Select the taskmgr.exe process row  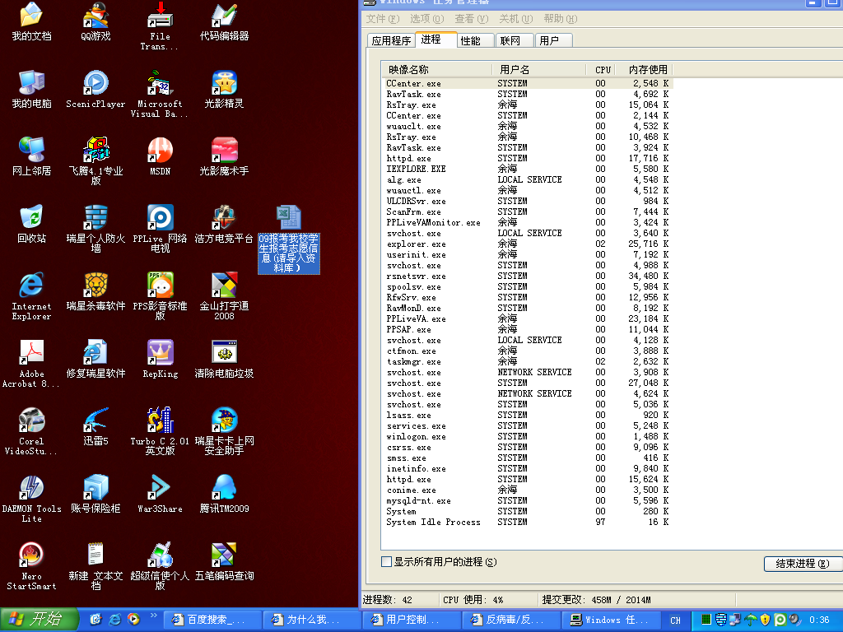(x=528, y=362)
